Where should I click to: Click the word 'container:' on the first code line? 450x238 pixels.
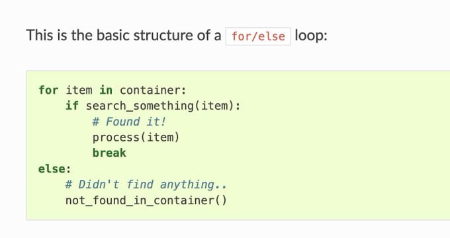tap(153, 90)
